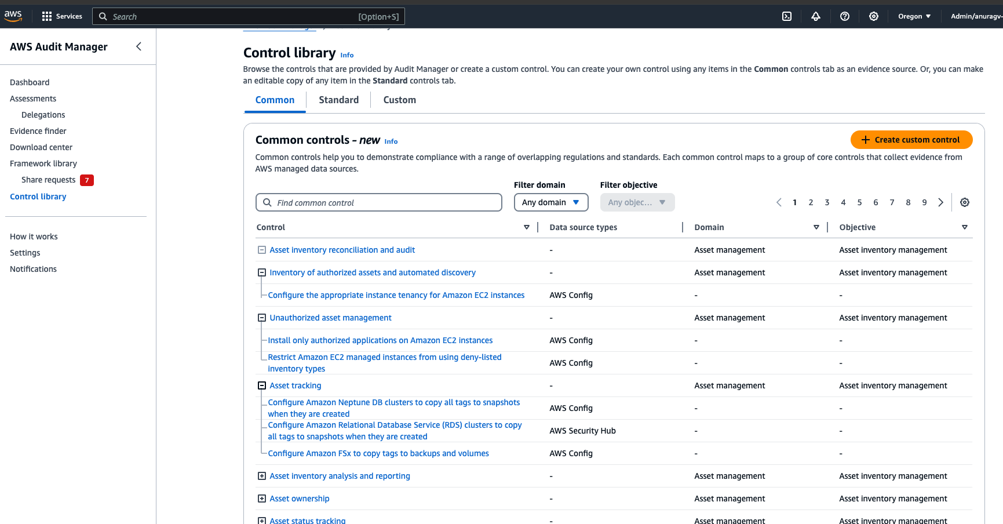This screenshot has width=1003, height=524.
Task: Click the Create custom control button
Action: (911, 140)
